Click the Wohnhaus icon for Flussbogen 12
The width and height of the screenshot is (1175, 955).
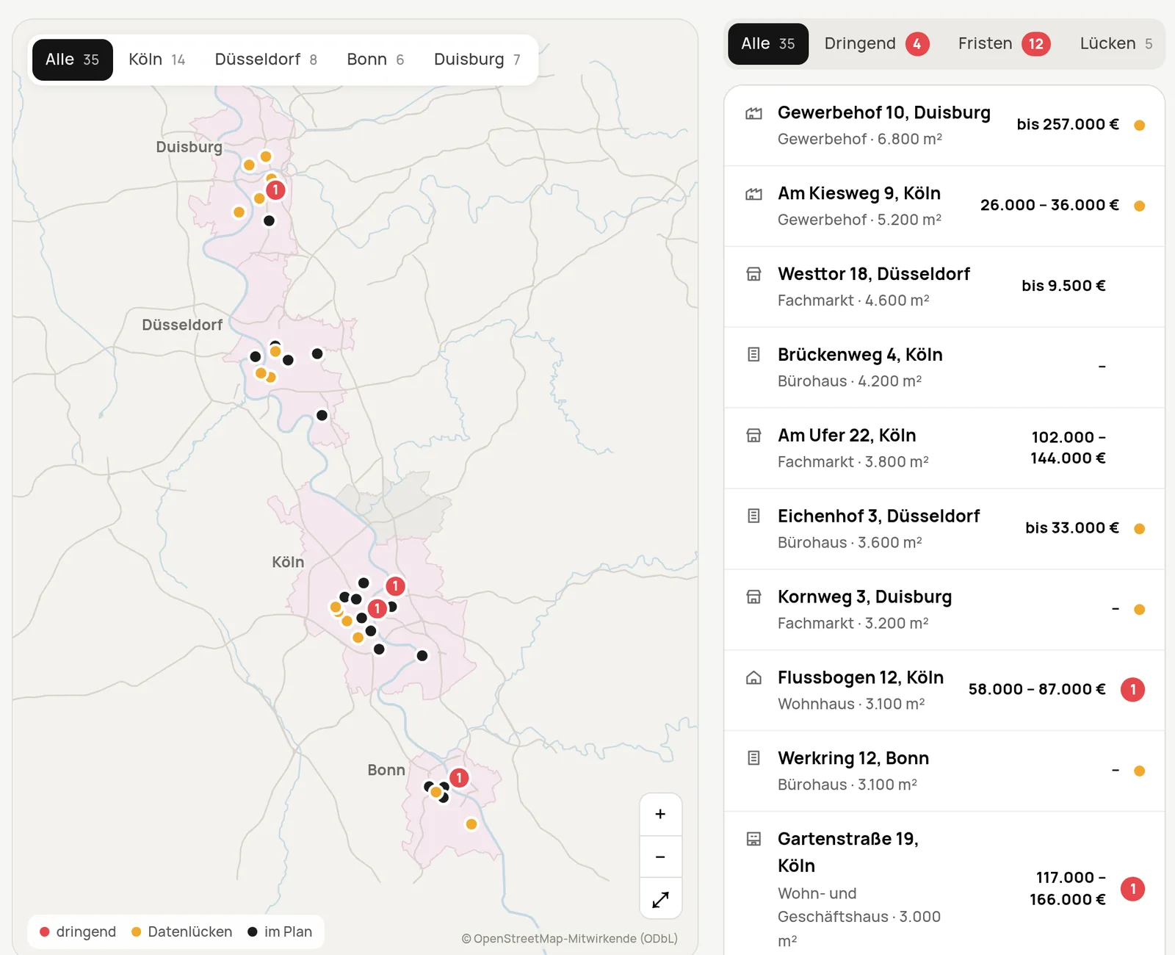(753, 677)
